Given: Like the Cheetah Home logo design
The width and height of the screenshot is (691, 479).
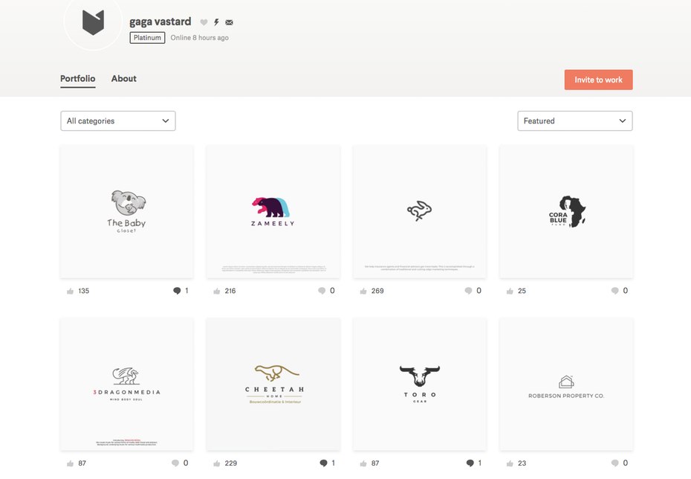Looking at the screenshot, I should [x=216, y=463].
